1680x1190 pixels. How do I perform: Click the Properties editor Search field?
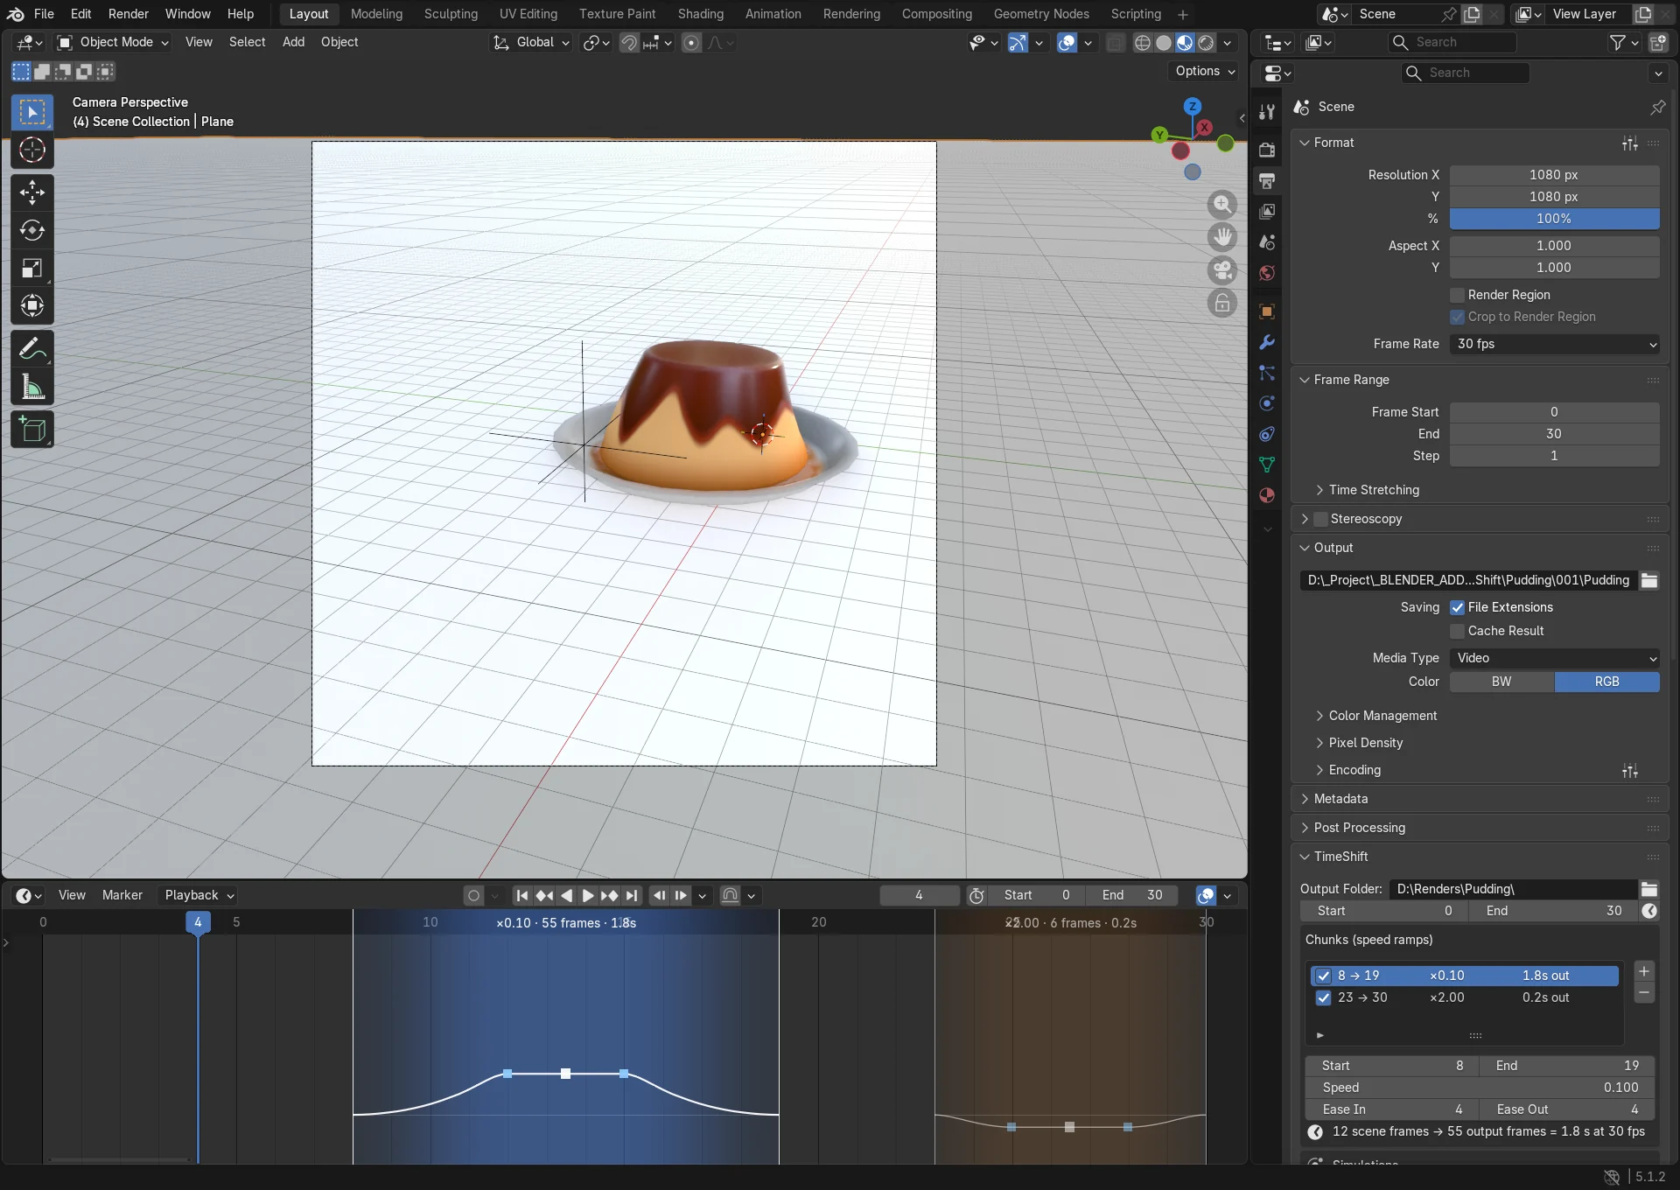pos(1466,73)
